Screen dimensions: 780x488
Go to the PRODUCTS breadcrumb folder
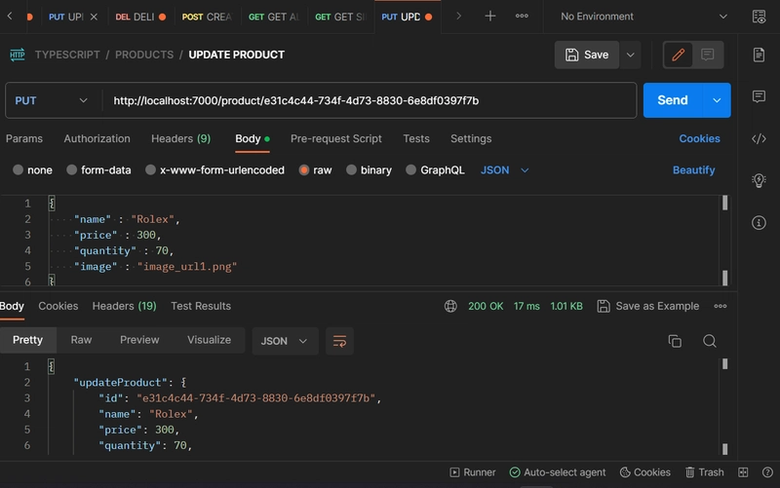(144, 55)
